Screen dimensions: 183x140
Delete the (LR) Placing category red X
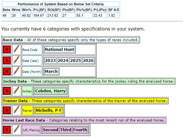coord(7,130)
